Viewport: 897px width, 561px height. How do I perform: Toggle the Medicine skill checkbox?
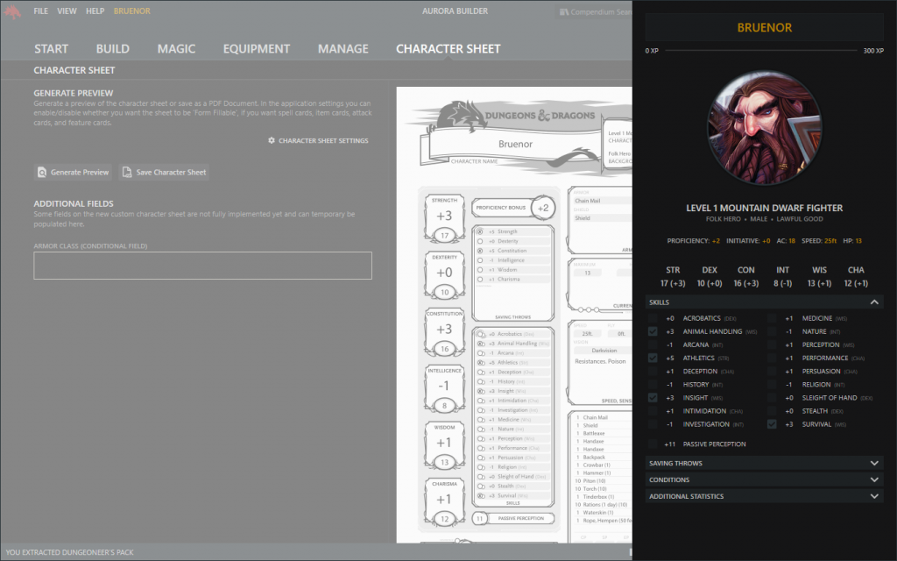(772, 318)
